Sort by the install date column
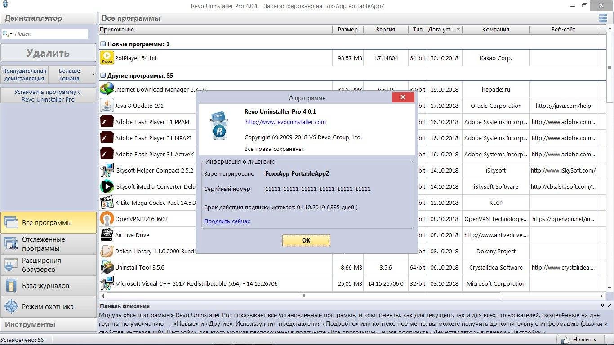Screen dimensions: 614x345 click(x=444, y=29)
